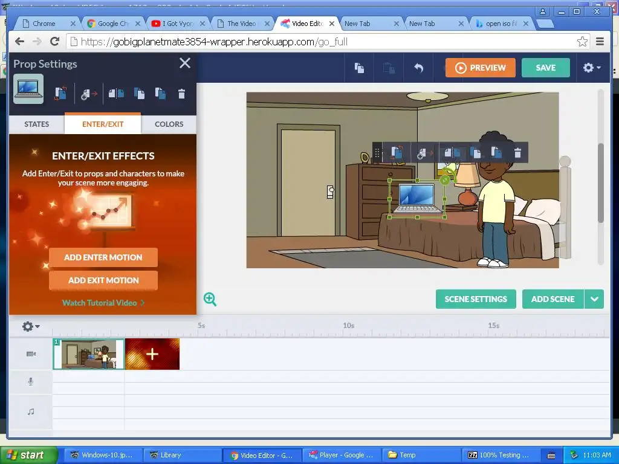Switch to "open iso fil" browser tab
Screen dimensions: 619x464
point(501,24)
